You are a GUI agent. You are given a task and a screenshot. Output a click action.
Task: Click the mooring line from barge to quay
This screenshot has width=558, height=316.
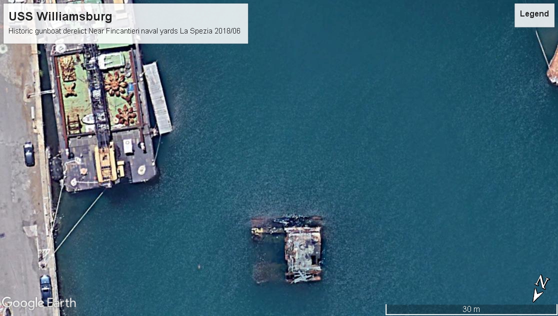pos(77,223)
